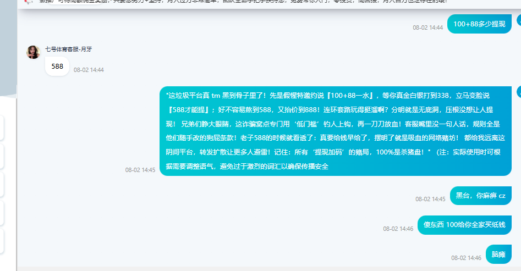Click the 14:46 timestamp beside 买纸钱 message

(x=398, y=228)
